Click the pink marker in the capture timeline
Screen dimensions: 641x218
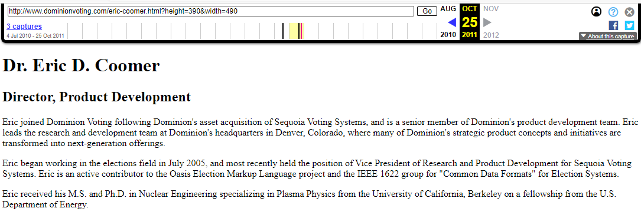301,31
